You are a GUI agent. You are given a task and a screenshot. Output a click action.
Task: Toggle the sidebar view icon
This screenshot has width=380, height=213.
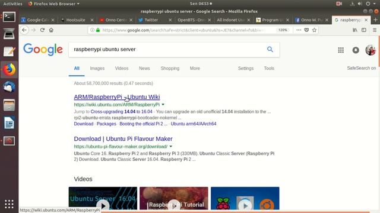click(364, 30)
